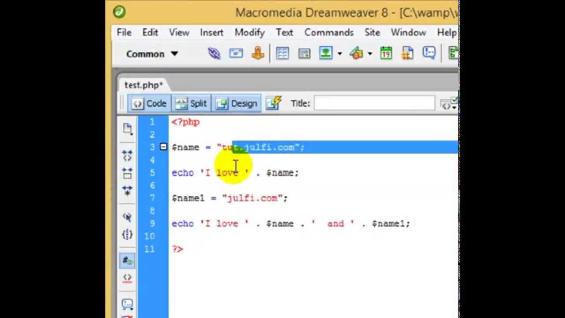Click '$name;' at end of line 5
The height and width of the screenshot is (318, 565).
[282, 173]
